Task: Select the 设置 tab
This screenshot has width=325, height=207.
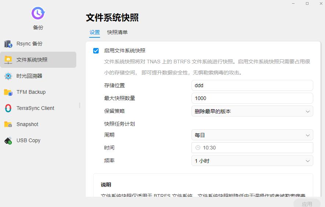Action: (95, 32)
